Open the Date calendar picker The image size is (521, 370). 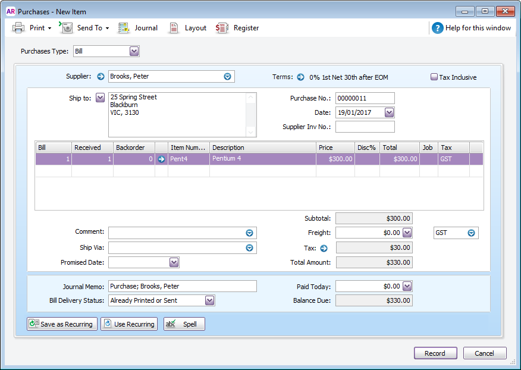390,112
